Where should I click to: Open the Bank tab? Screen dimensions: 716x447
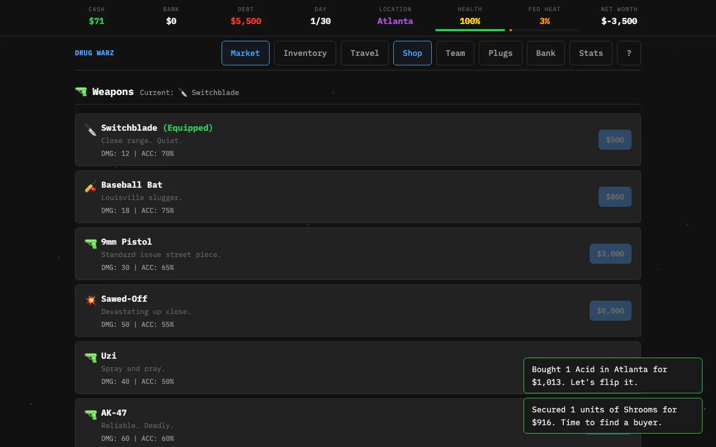546,53
